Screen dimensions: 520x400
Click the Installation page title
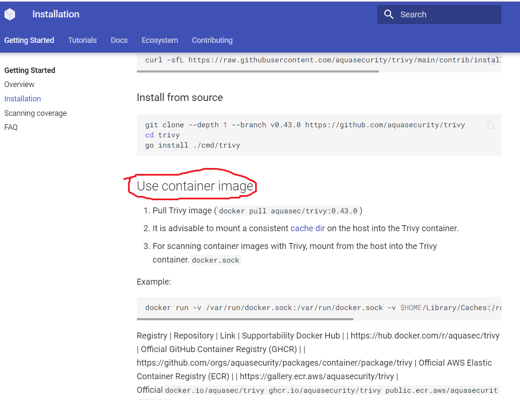[56, 14]
